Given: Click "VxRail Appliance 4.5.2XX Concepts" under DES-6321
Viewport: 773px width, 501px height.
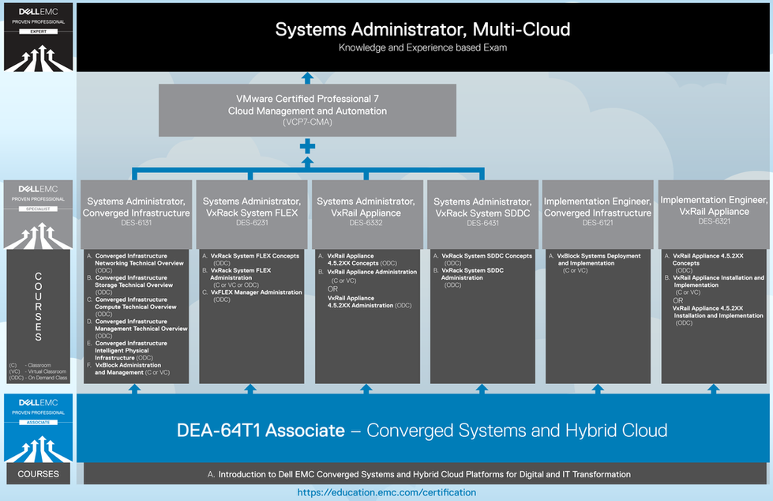Looking at the screenshot, I should tap(704, 263).
